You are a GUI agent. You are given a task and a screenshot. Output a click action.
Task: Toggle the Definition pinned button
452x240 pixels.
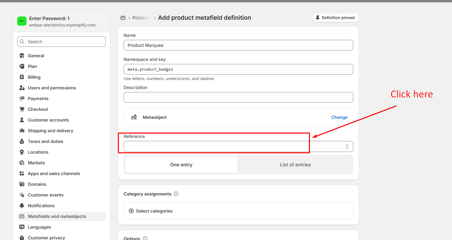point(335,18)
